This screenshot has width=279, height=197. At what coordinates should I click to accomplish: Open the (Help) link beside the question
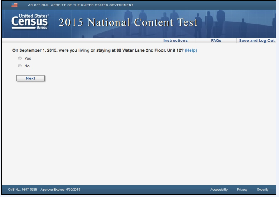click(191, 50)
